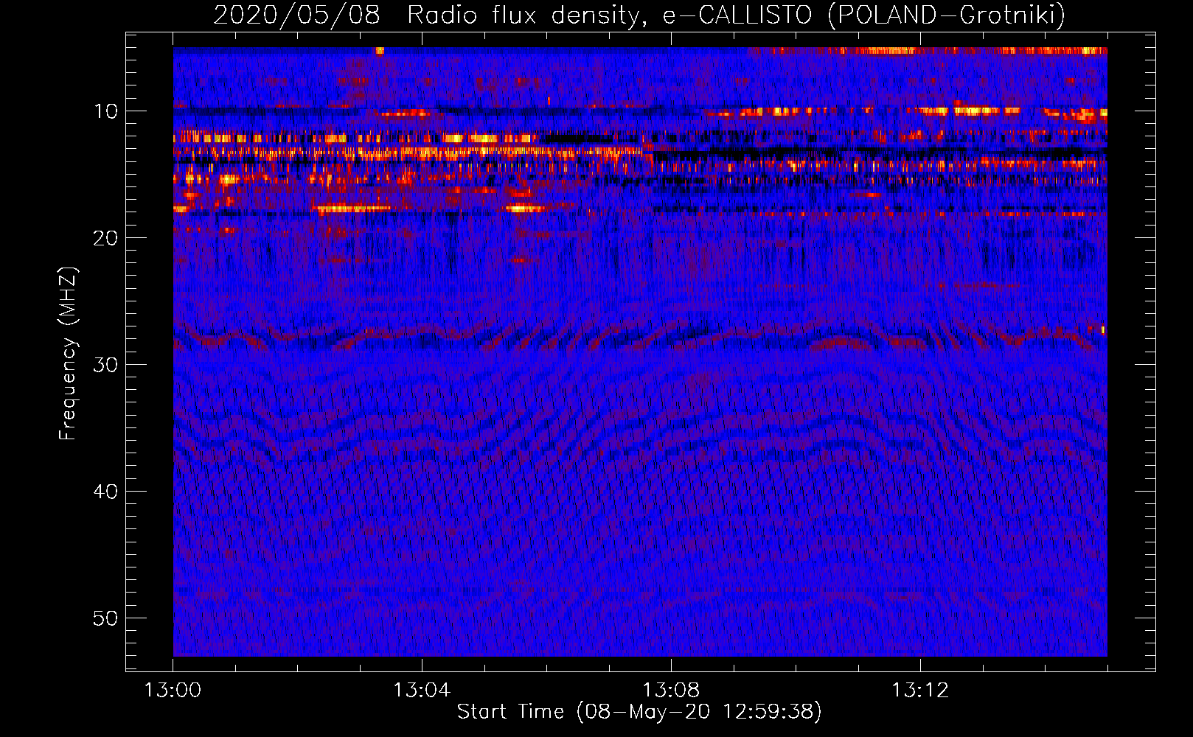Click the '50' frequency tick label
This screenshot has width=1193, height=737.
click(106, 618)
